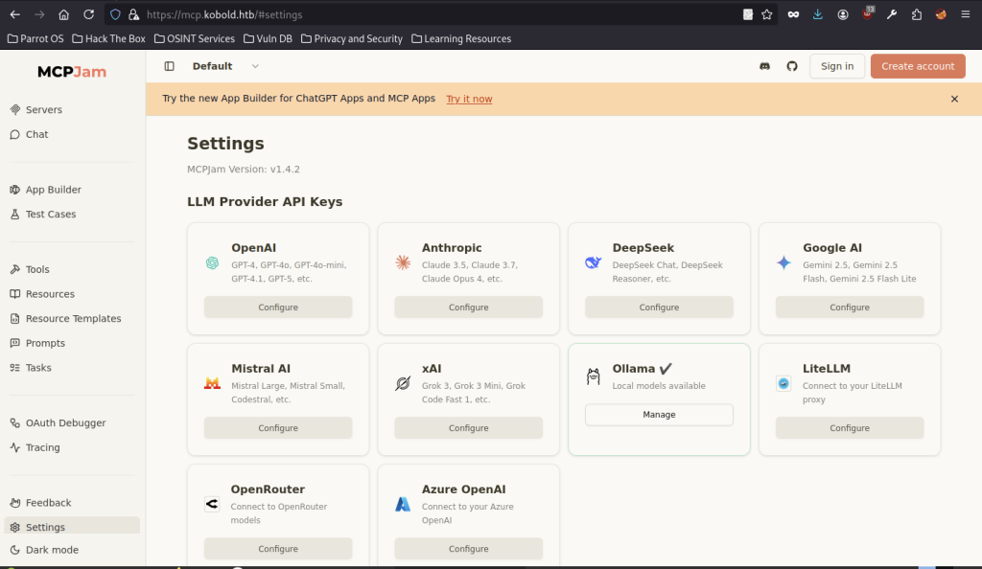Configure the xAI API key

coord(468,427)
